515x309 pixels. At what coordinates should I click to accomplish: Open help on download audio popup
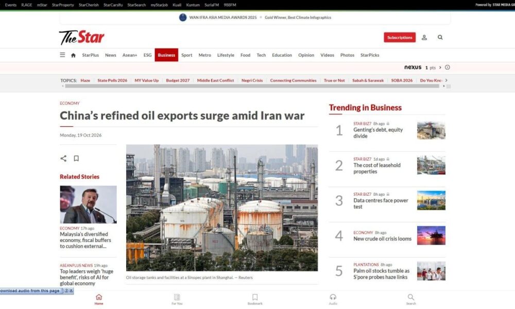click(66, 290)
